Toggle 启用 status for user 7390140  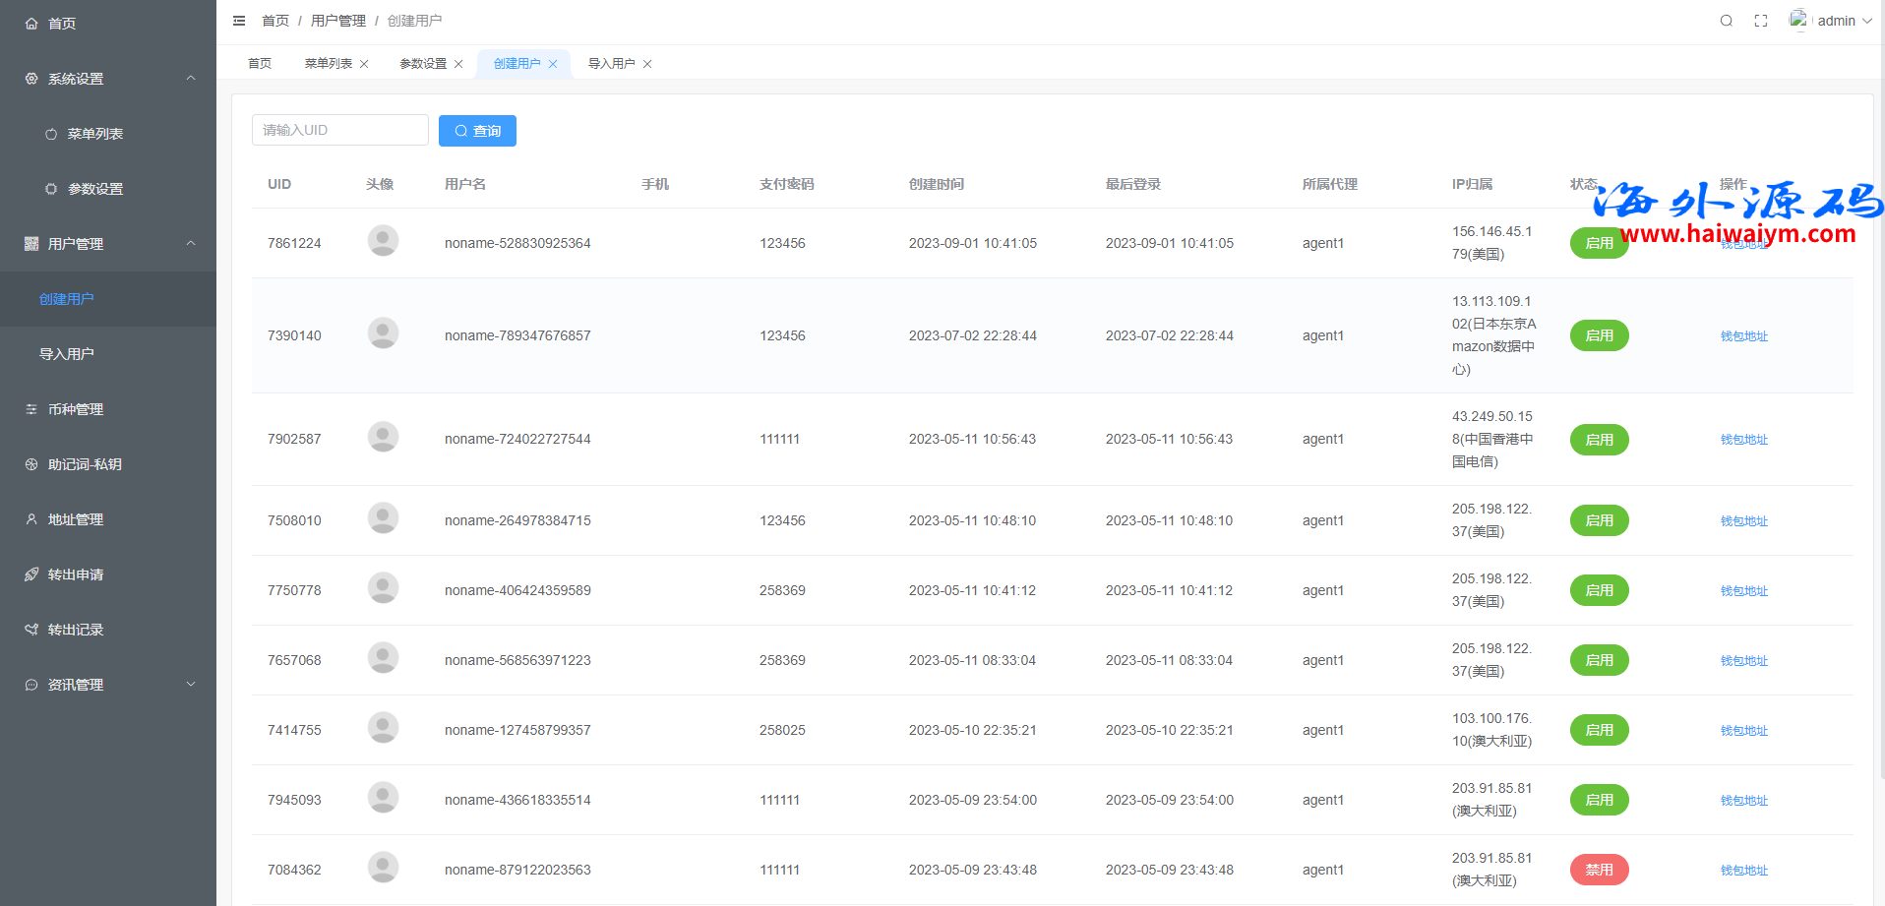[x=1599, y=335]
